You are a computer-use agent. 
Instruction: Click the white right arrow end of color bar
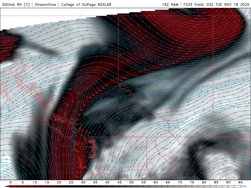pos(244,186)
